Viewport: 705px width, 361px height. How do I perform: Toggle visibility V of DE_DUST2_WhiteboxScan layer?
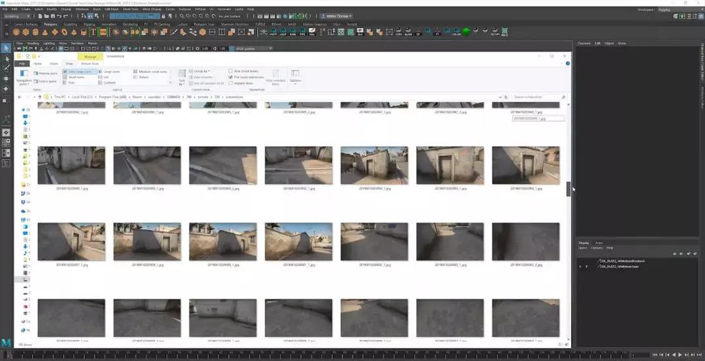[580, 266]
